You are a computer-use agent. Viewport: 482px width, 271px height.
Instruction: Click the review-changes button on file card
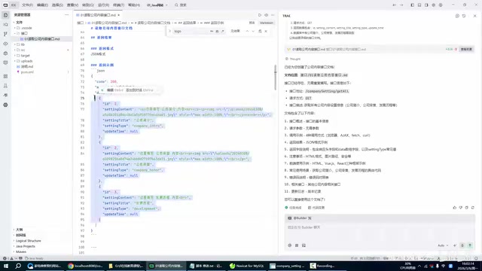[x=466, y=49]
